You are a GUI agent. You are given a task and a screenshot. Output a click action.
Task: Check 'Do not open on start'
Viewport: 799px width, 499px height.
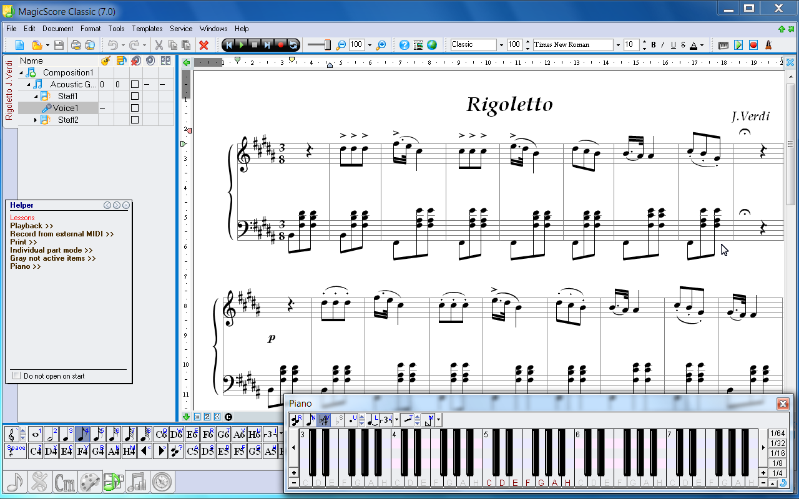[16, 376]
